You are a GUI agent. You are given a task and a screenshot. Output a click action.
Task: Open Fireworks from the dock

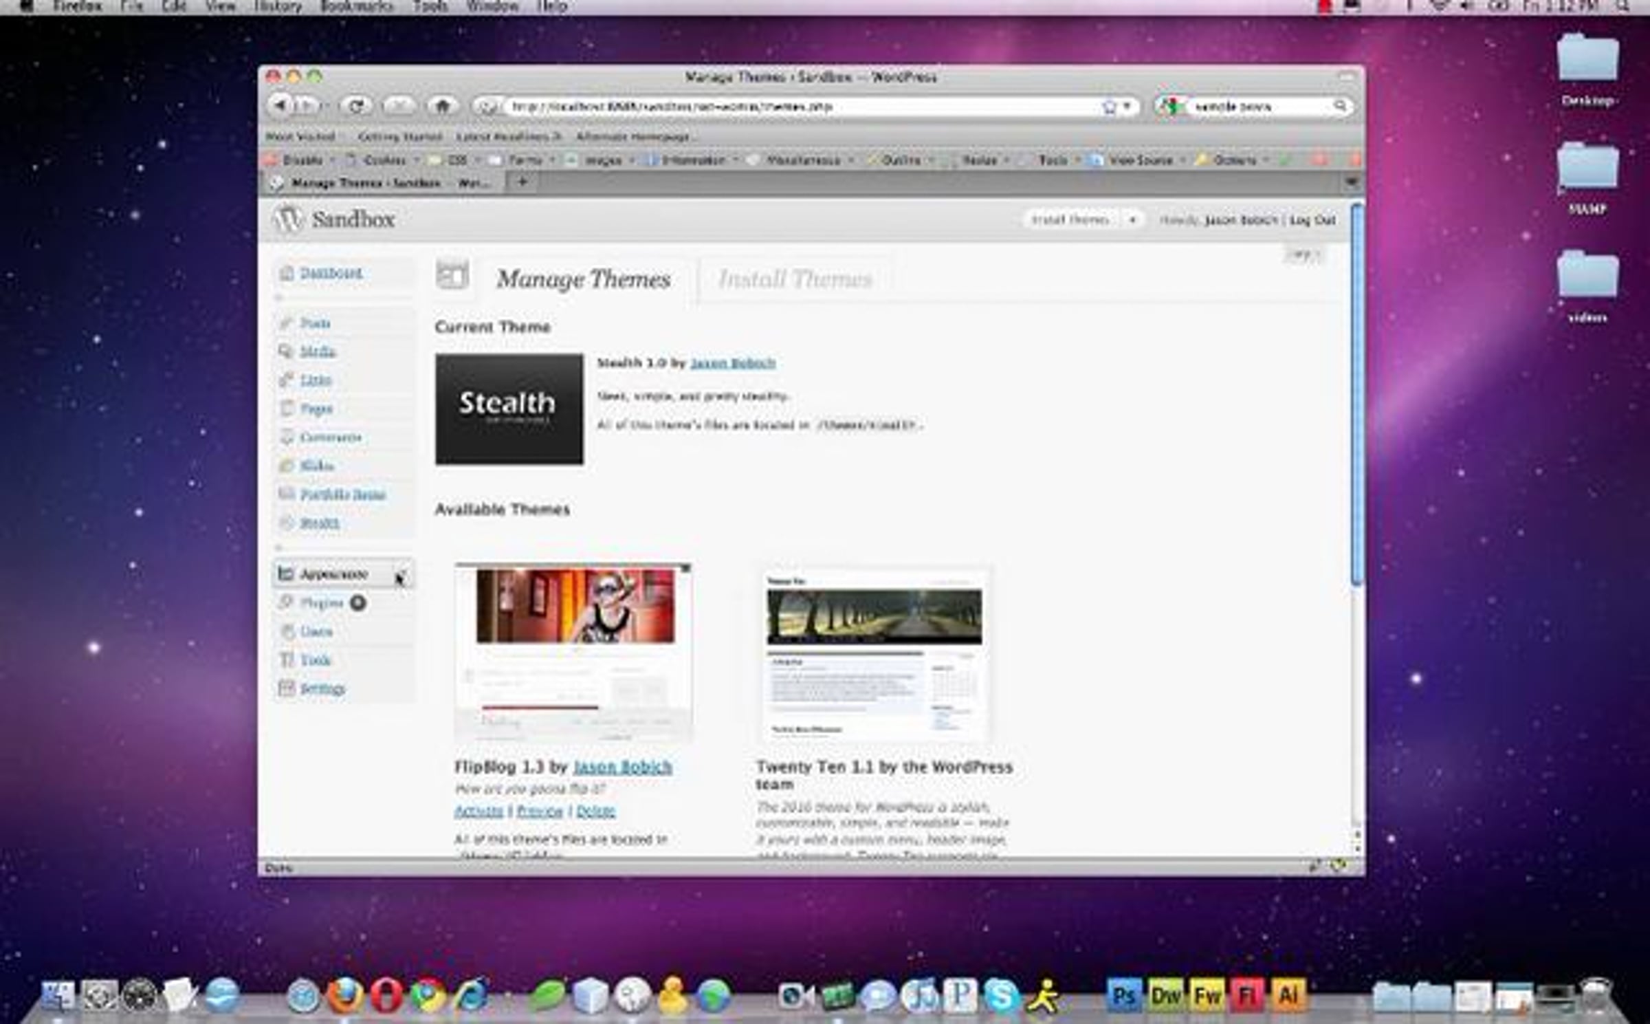[1207, 995]
